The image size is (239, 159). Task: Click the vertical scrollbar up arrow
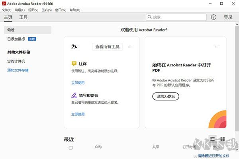[x=237, y=24]
